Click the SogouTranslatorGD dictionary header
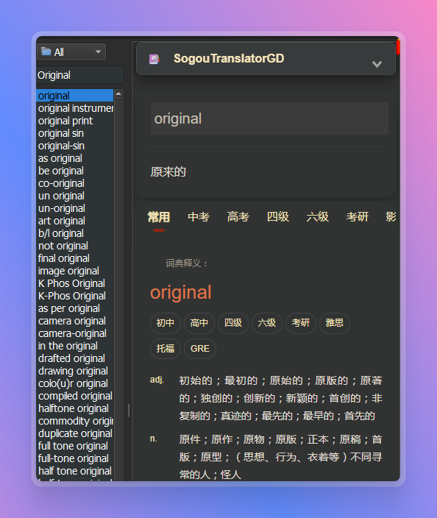This screenshot has height=518, width=437. pyautogui.click(x=266, y=58)
